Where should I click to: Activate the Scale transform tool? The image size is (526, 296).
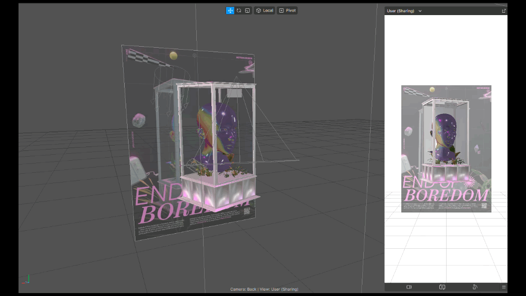[247, 11]
